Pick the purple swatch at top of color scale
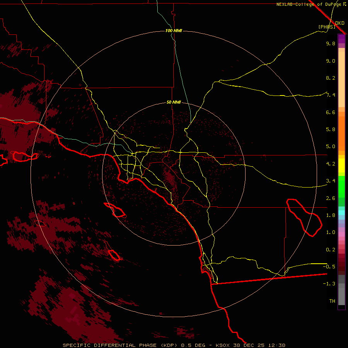Viewport: 348px width, 348px height. click(x=341, y=39)
